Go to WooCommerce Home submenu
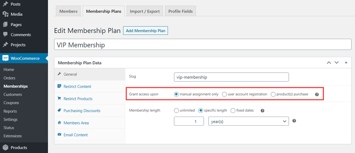The width and height of the screenshot is (355, 153). pos(9,70)
